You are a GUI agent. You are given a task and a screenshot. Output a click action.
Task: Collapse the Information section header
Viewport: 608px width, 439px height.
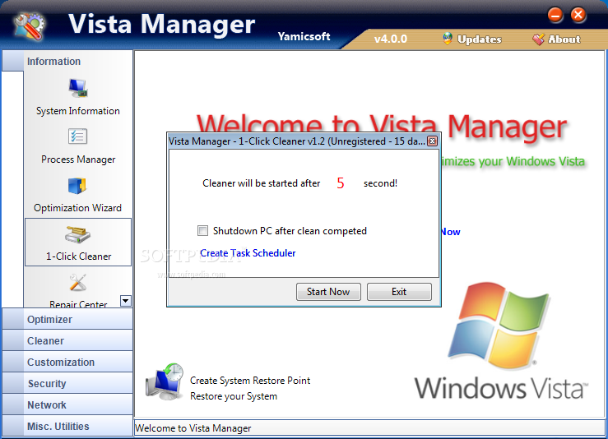(x=67, y=61)
